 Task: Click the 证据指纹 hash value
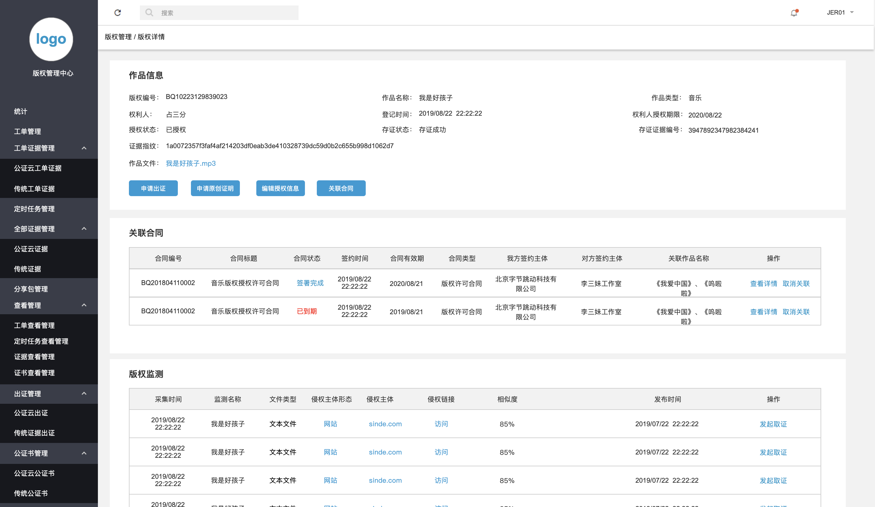[x=279, y=146]
